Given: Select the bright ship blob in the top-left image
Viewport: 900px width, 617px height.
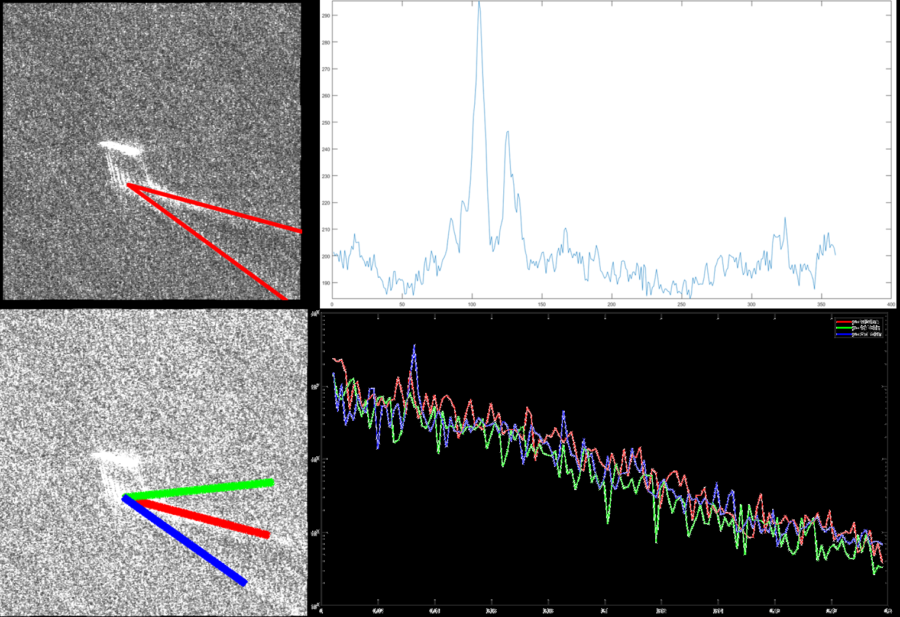Looking at the screenshot, I should pyautogui.click(x=121, y=148).
